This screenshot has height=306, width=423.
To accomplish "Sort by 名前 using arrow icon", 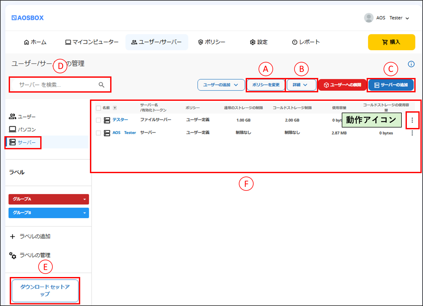I will pos(115,108).
